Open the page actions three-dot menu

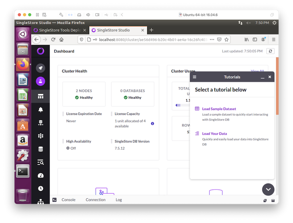point(212,40)
